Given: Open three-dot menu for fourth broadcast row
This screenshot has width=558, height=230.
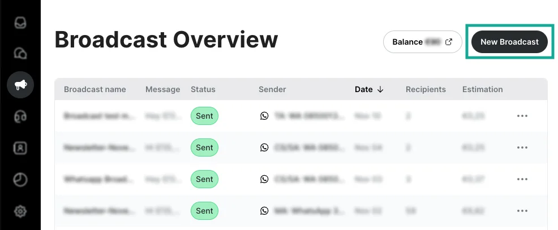Looking at the screenshot, I should click(522, 211).
